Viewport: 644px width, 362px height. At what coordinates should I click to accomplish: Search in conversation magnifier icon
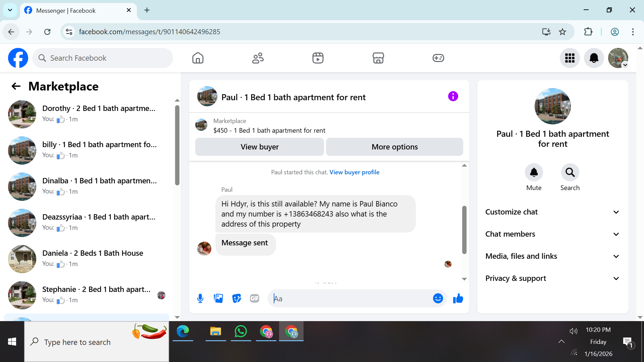click(x=570, y=172)
